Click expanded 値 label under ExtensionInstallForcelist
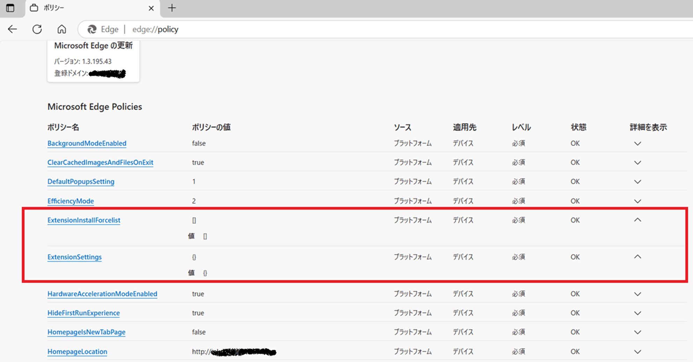This screenshot has width=693, height=362. point(191,236)
